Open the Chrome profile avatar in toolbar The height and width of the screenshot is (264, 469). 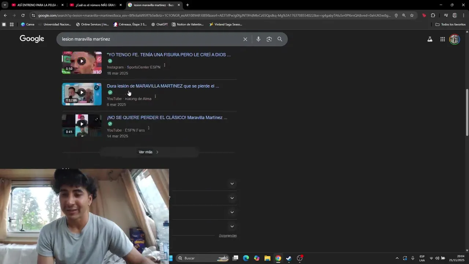coord(455,15)
